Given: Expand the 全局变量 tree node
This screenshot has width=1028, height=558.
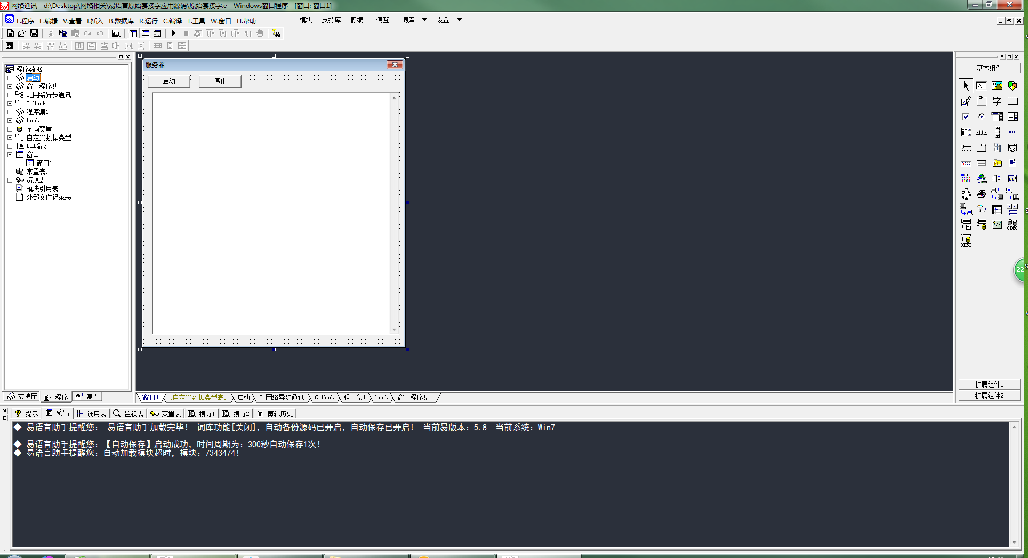Looking at the screenshot, I should (10, 129).
